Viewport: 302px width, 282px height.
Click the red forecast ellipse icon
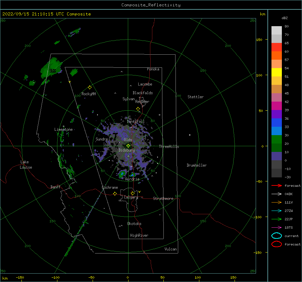[276, 244]
